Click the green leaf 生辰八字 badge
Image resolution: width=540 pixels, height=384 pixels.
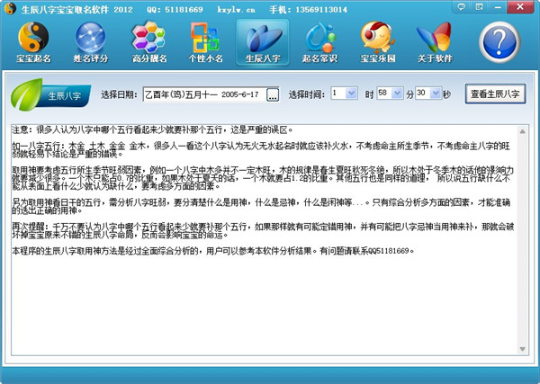(x=51, y=94)
